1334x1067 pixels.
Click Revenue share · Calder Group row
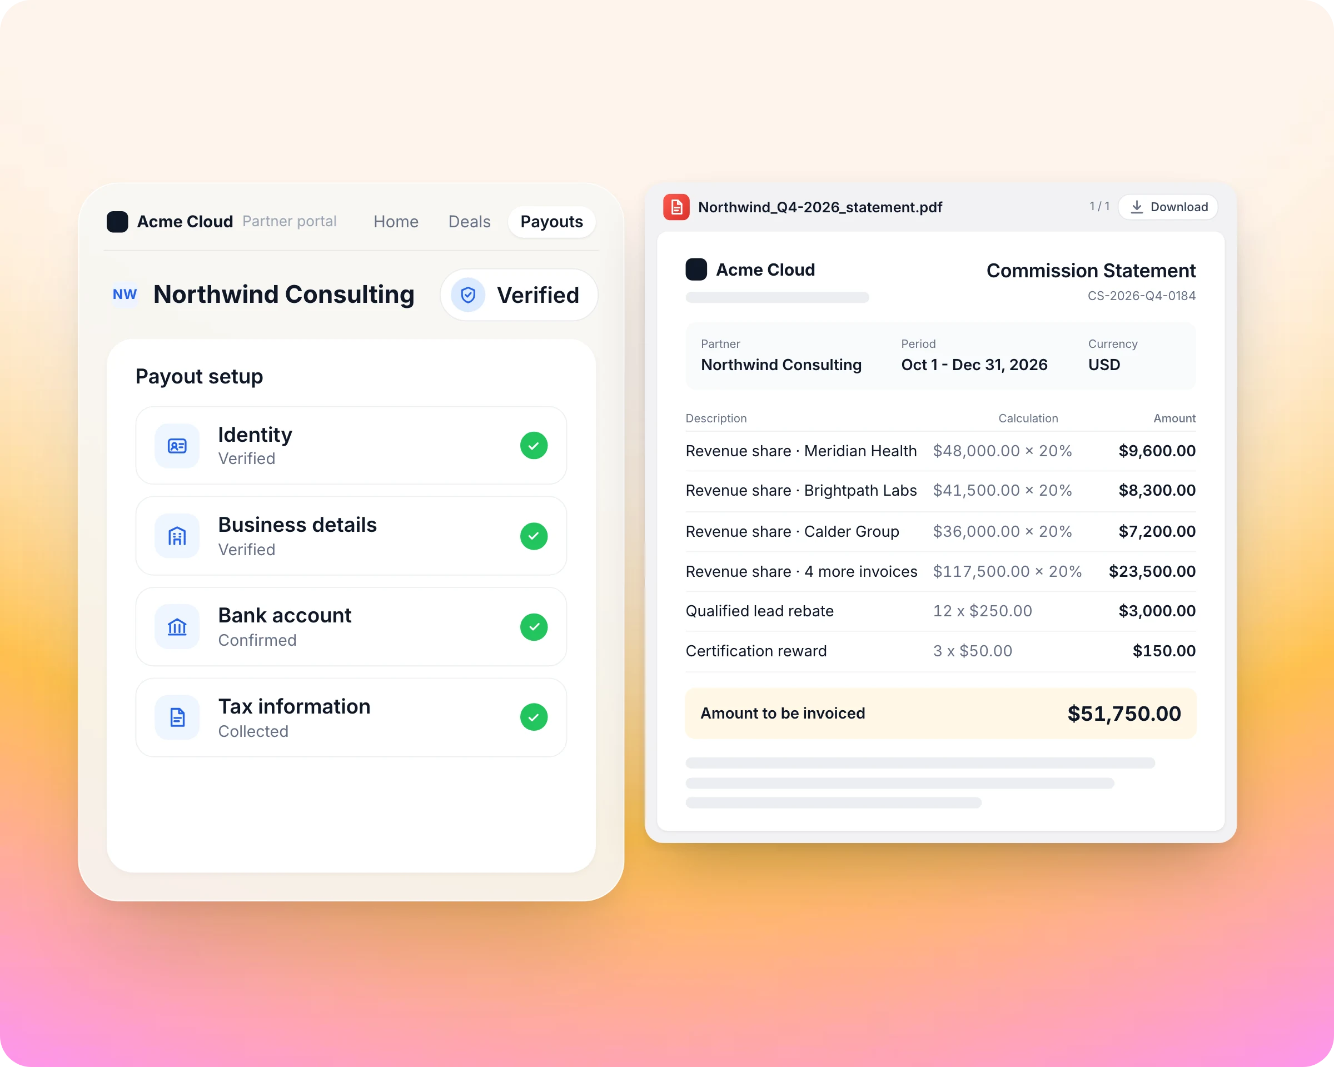pos(940,531)
